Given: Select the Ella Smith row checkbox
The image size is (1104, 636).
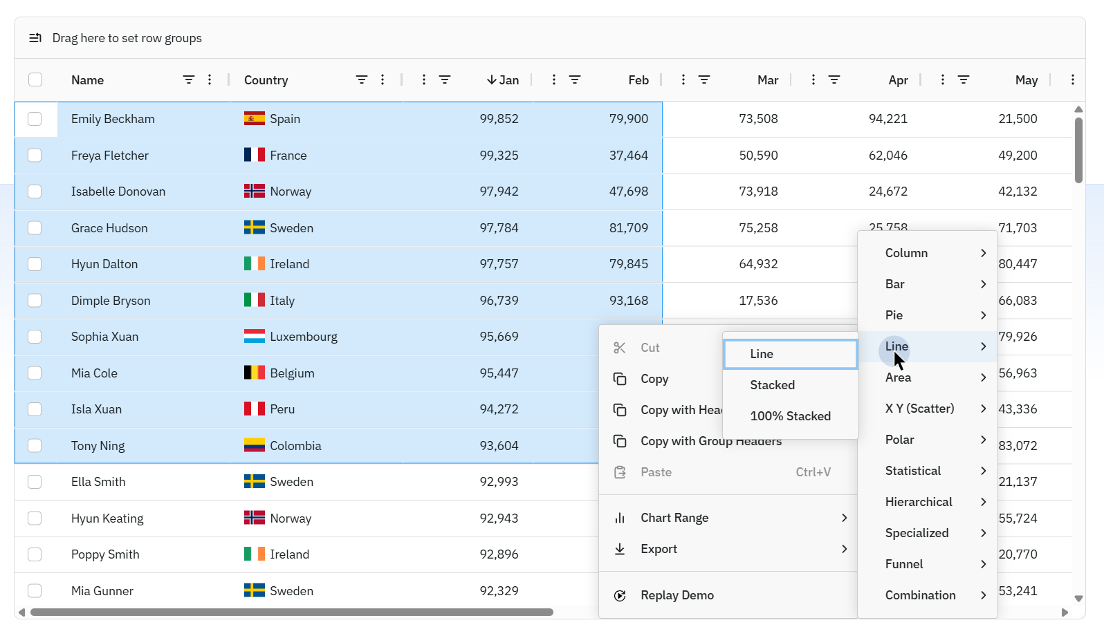Looking at the screenshot, I should [x=35, y=482].
